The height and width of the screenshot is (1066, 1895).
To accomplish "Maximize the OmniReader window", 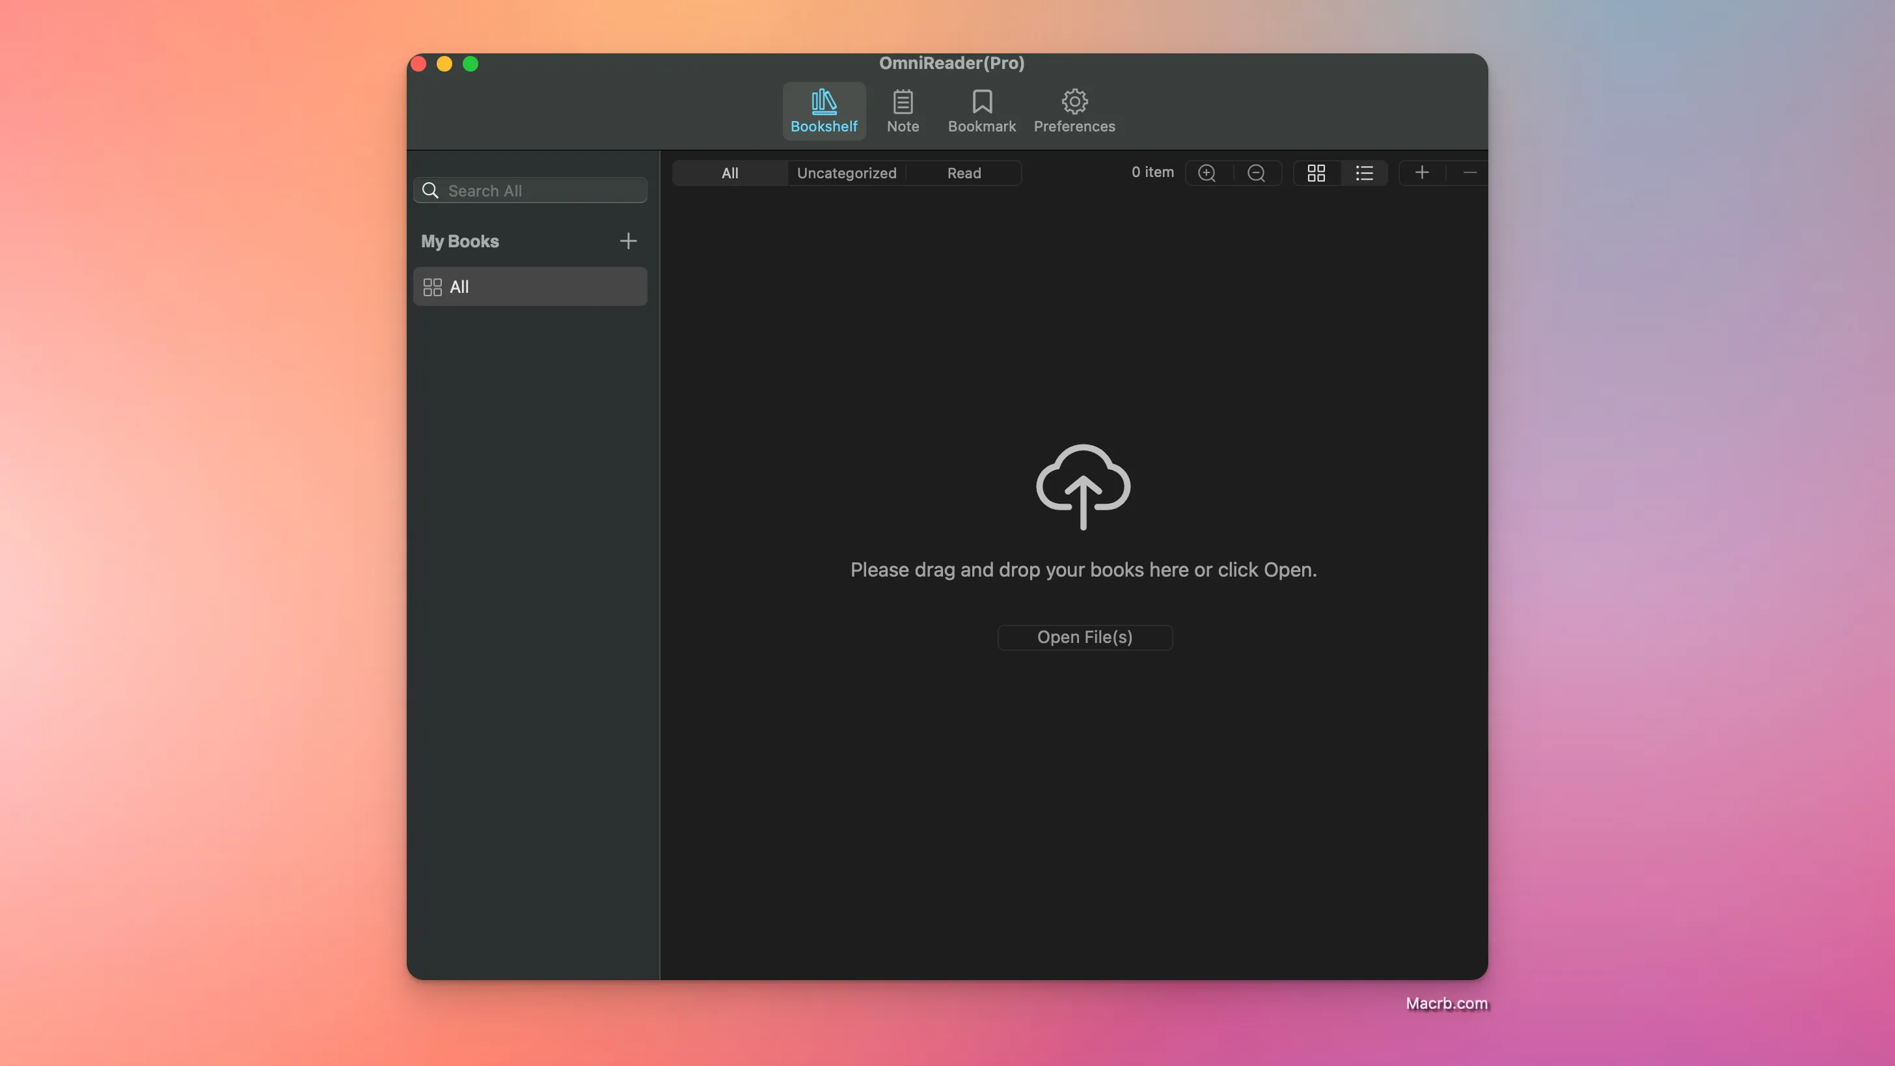I will tap(470, 64).
